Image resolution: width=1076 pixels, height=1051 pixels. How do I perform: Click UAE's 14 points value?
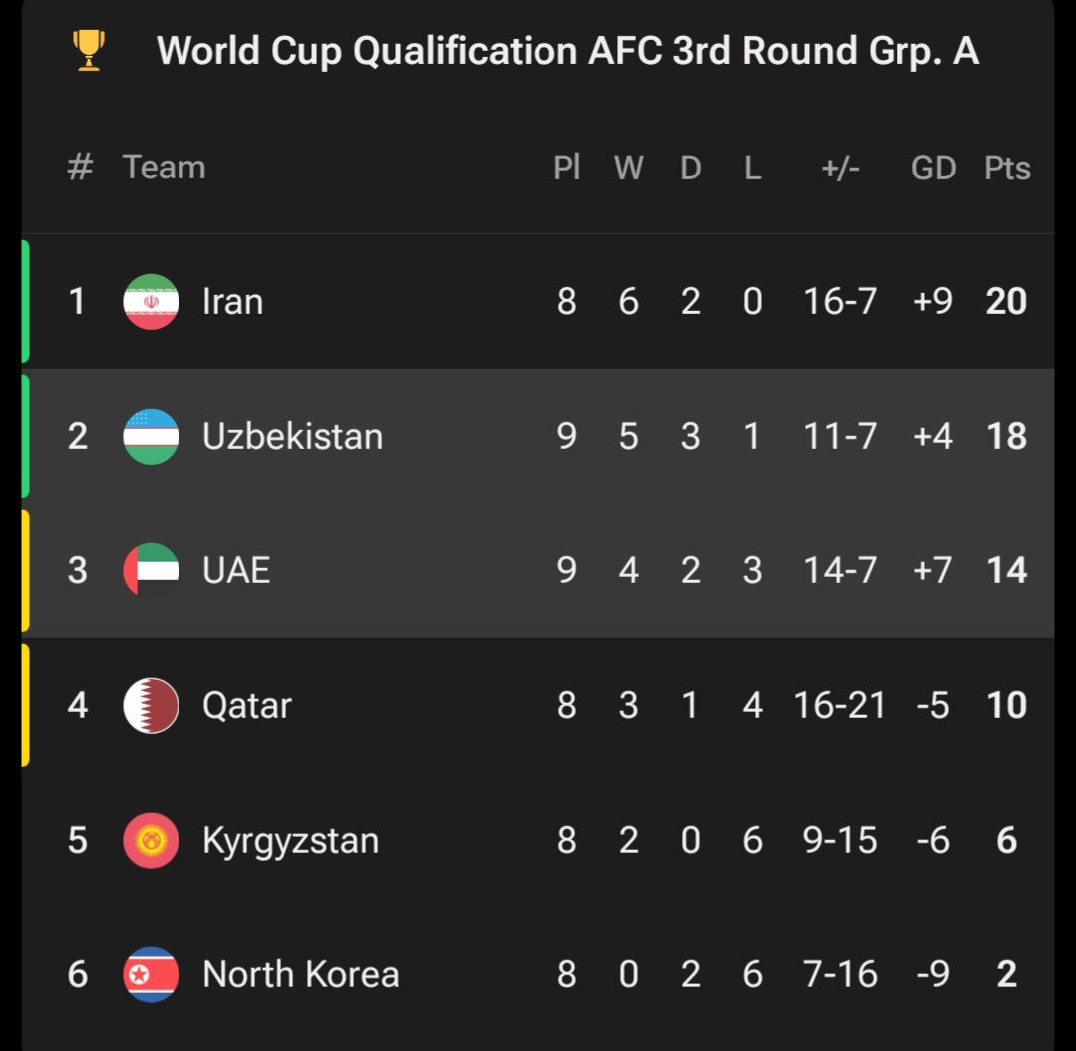1005,570
